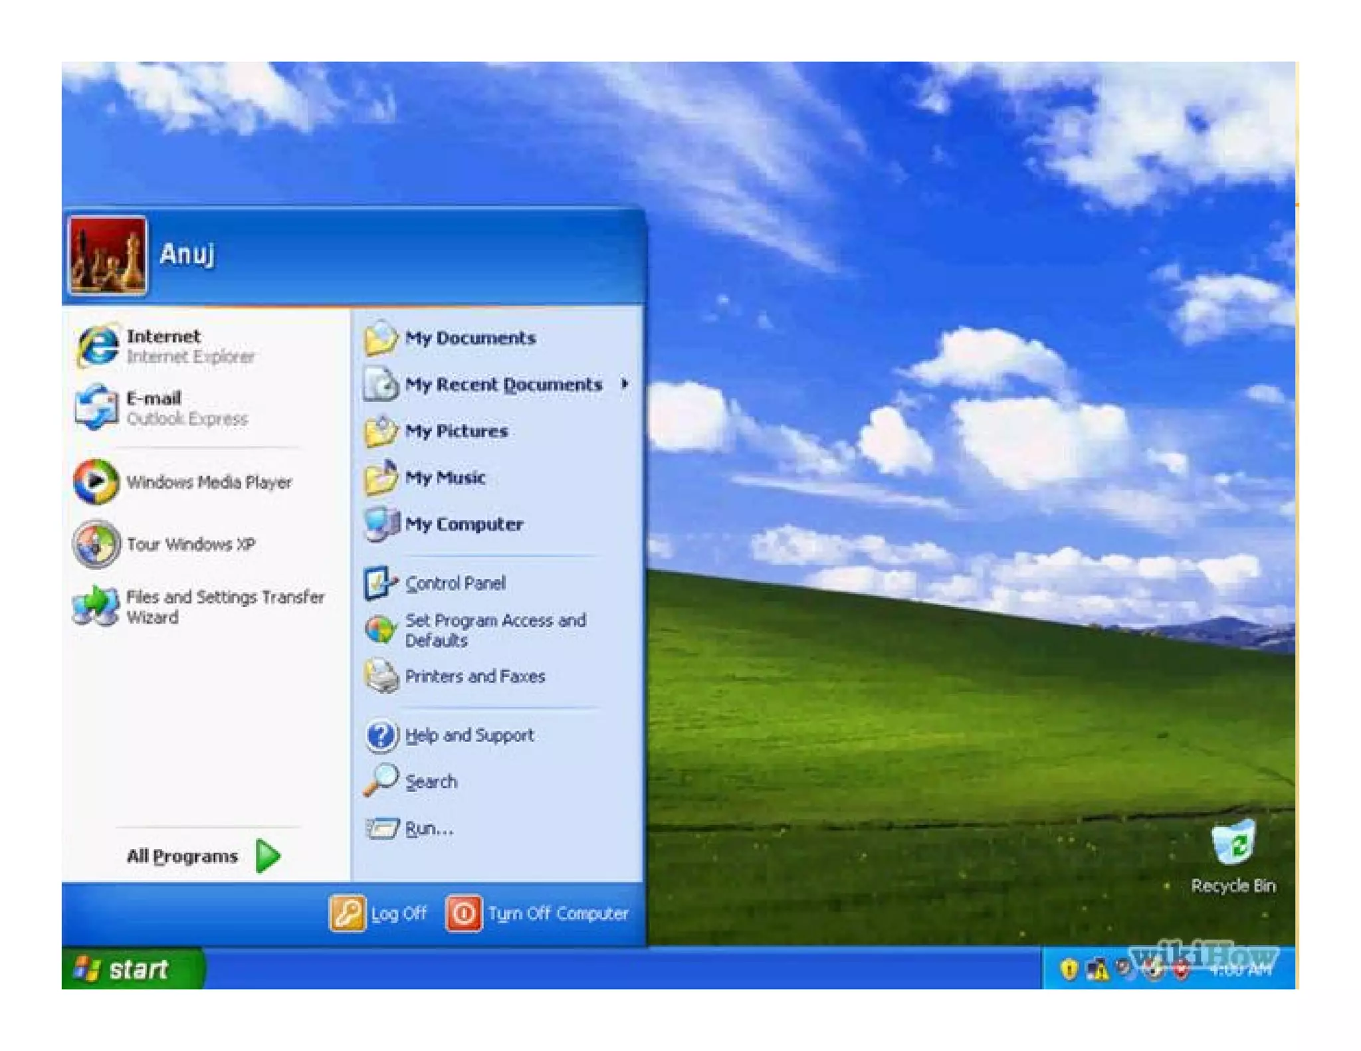Viewport: 1361px width, 1051px height.
Task: Select the My Pictures menu entry
Action: click(x=456, y=431)
